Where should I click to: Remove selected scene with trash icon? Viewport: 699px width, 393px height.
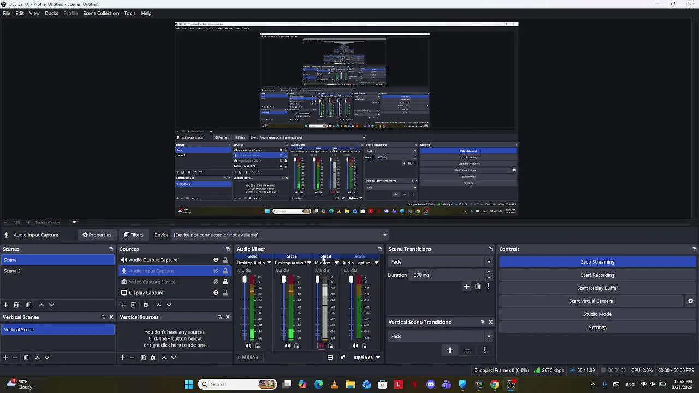click(x=16, y=305)
